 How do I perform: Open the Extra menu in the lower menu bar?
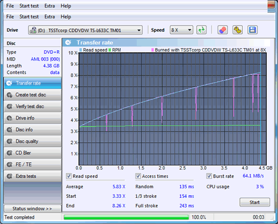[x=49, y=16]
